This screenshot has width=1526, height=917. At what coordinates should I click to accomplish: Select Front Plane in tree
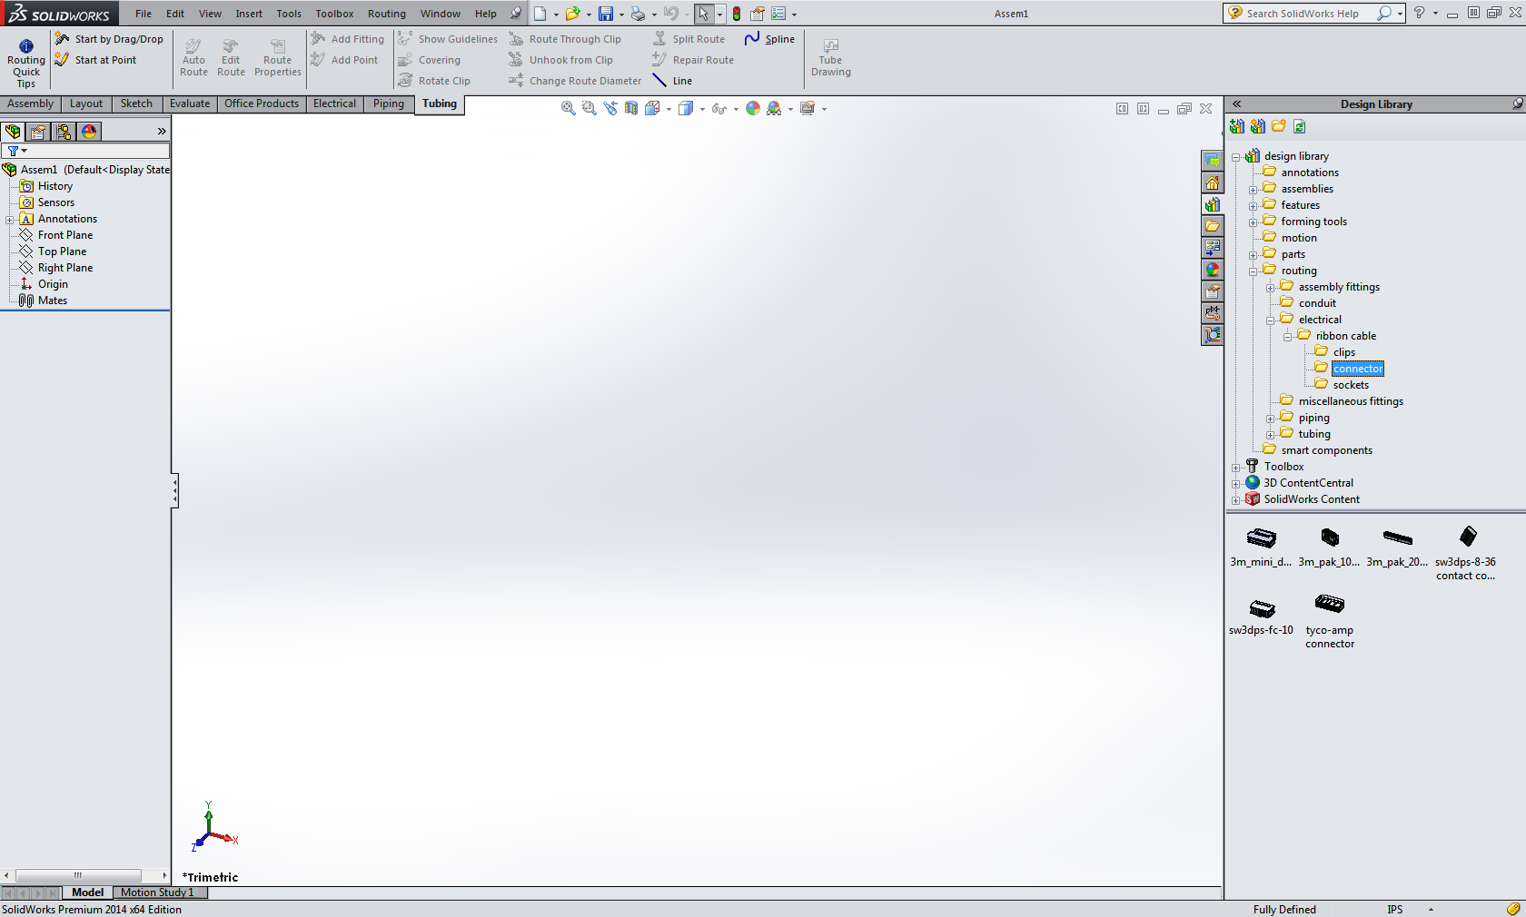click(65, 235)
